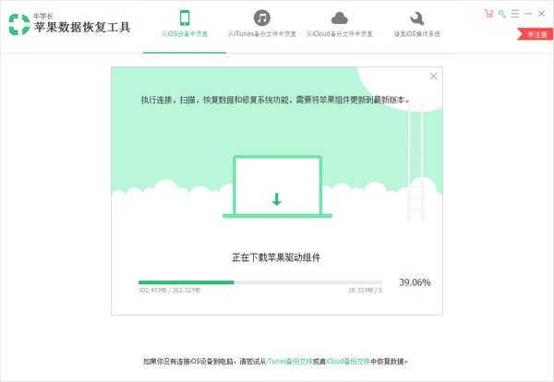Click the red 未注册 unregistered badge
The image size is (554, 382).
537,34
